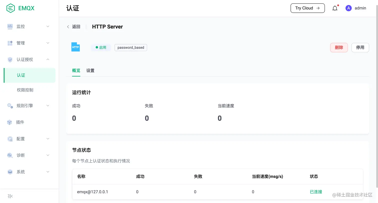This screenshot has height=203, width=378.
Task: Click the Try Cloud button
Action: (x=307, y=8)
